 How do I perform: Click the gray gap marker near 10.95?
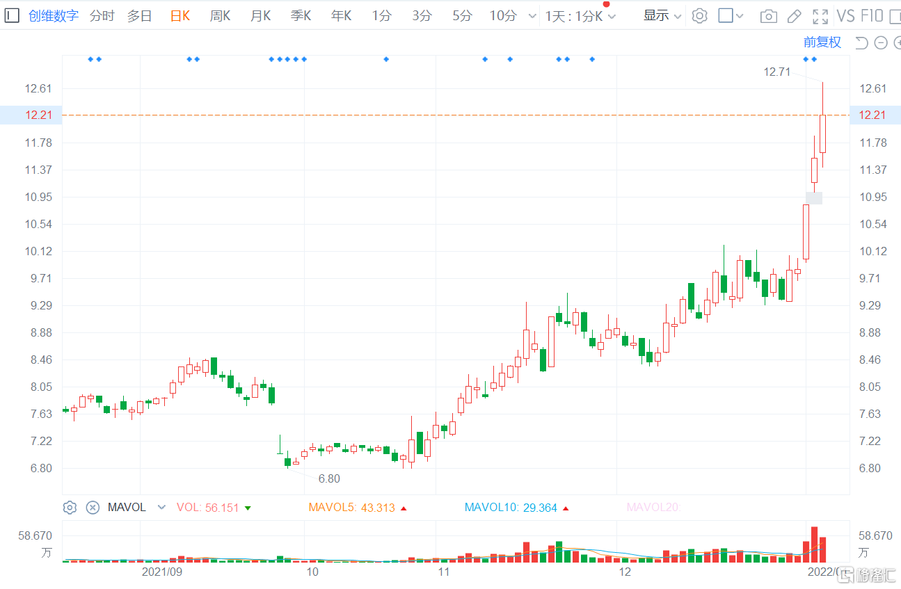click(814, 197)
